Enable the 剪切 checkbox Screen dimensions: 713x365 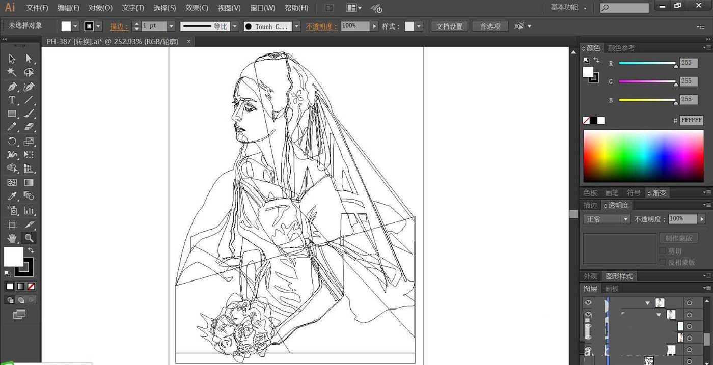[x=663, y=251]
